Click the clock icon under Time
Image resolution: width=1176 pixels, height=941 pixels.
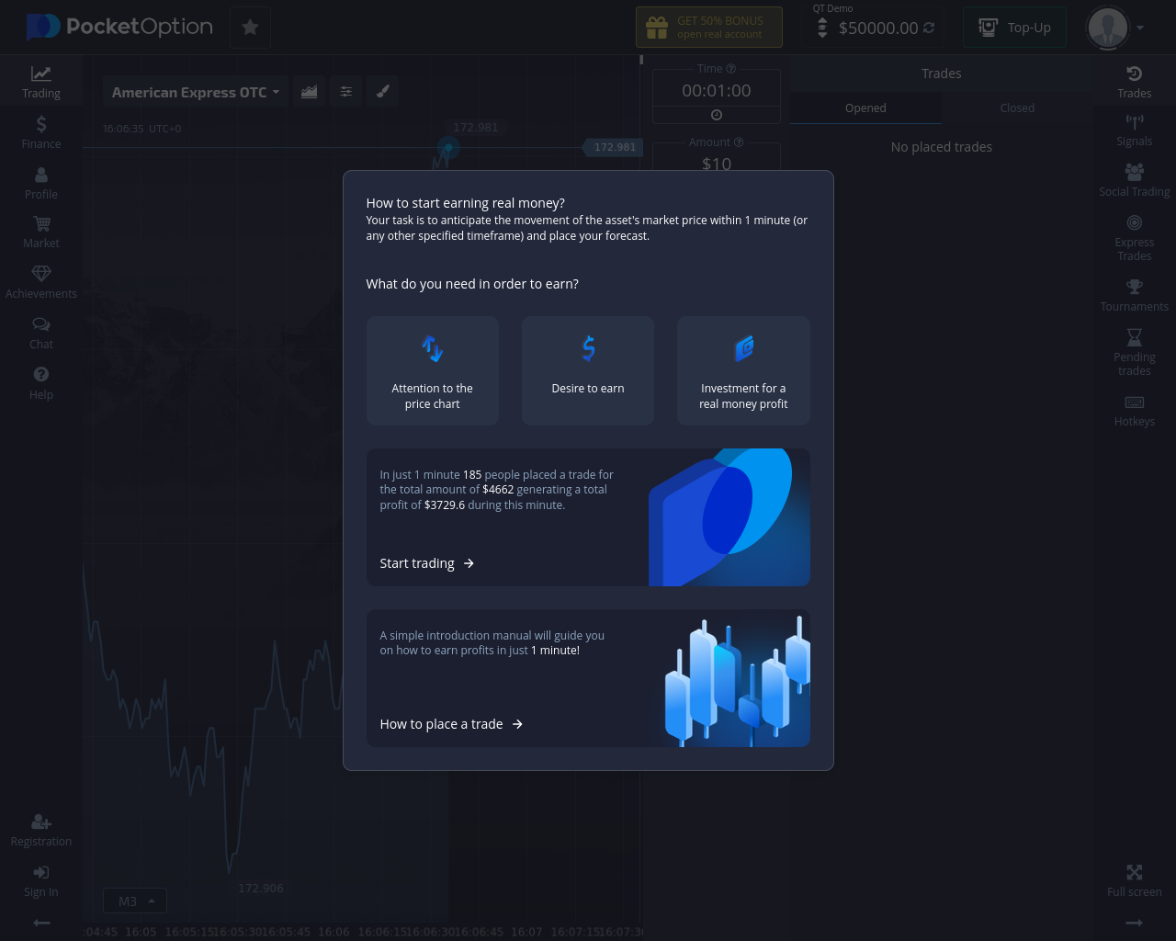(717, 115)
